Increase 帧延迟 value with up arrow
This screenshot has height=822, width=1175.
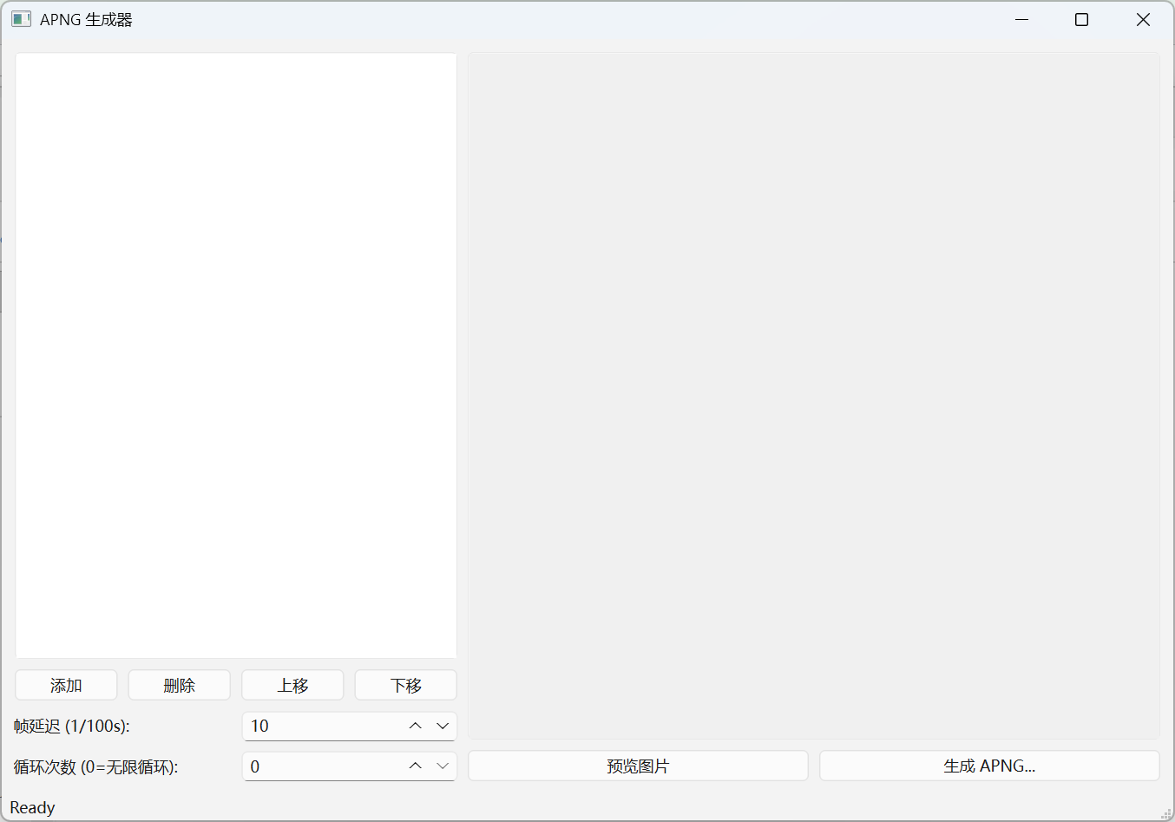pyautogui.click(x=416, y=726)
